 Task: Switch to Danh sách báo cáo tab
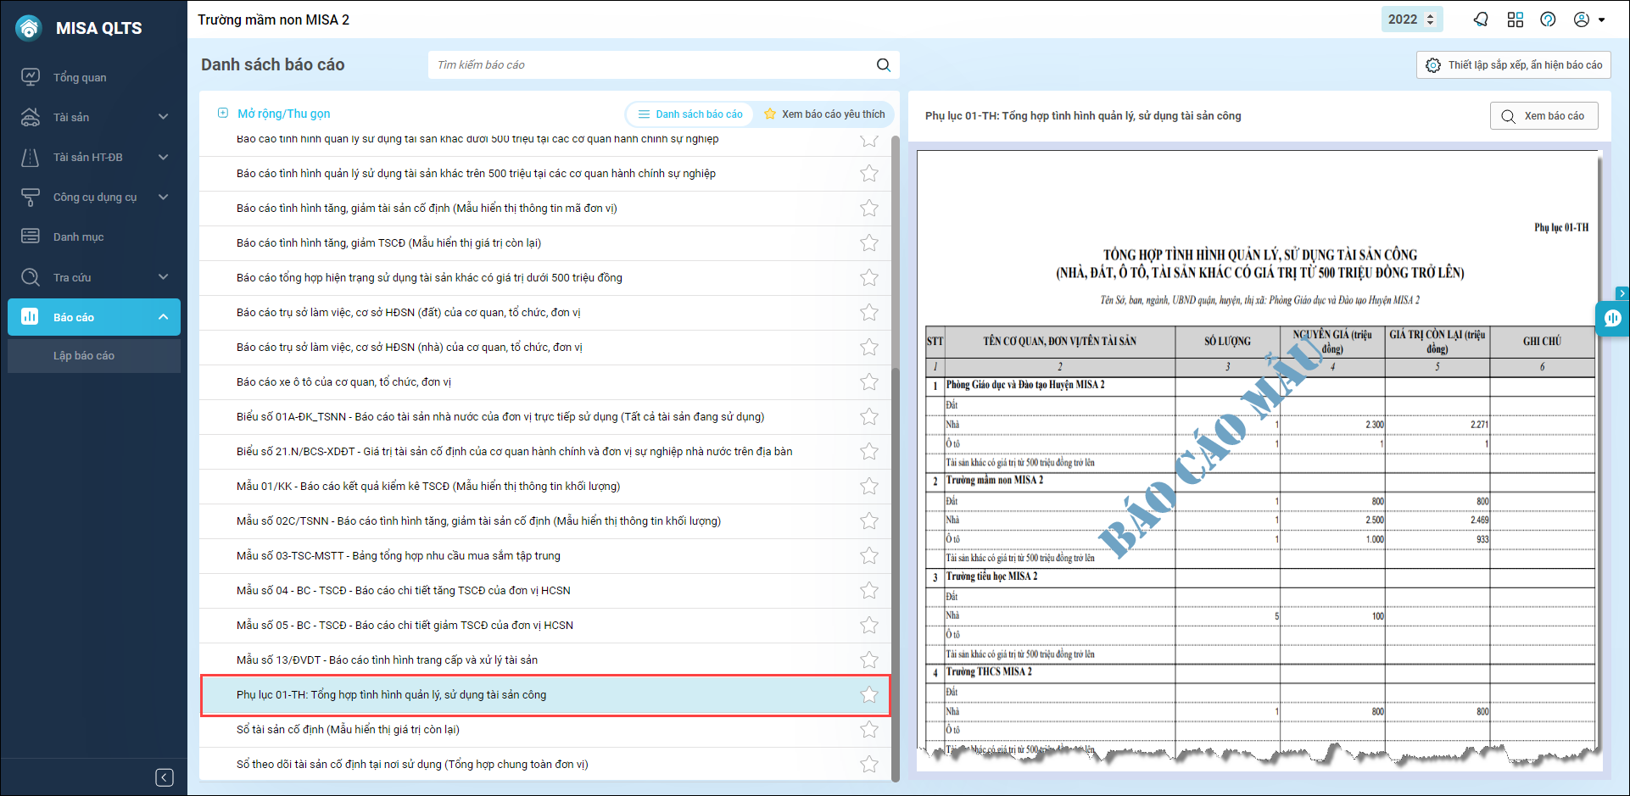coord(689,114)
